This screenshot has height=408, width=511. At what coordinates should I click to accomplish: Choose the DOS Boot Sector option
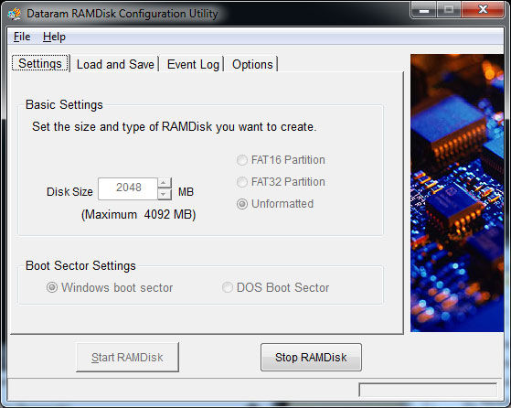[x=227, y=287]
